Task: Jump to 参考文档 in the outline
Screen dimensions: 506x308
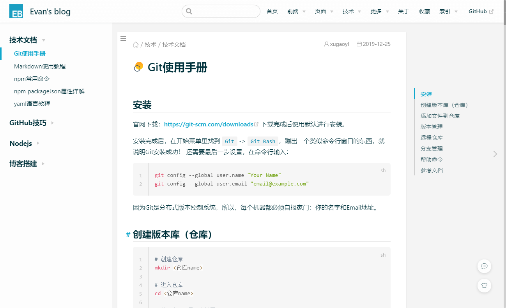Action: click(432, 170)
